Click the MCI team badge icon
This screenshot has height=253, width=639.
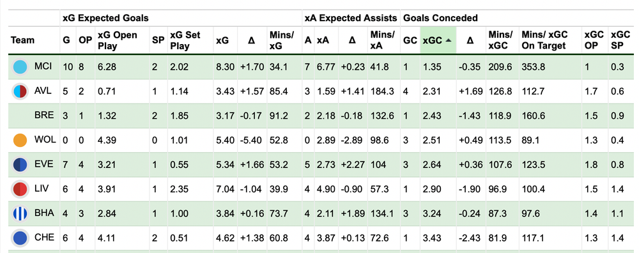pos(20,67)
